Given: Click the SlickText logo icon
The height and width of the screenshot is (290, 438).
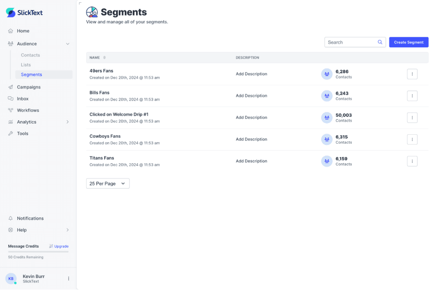Looking at the screenshot, I should tap(10, 12).
